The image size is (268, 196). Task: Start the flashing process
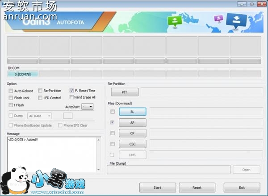click(157, 188)
